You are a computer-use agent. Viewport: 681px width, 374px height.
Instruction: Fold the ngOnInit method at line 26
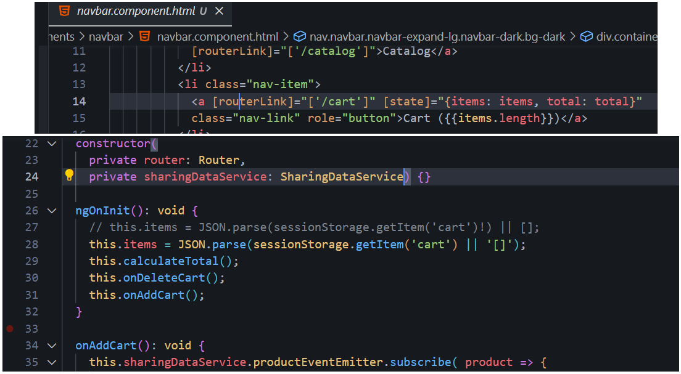51,211
